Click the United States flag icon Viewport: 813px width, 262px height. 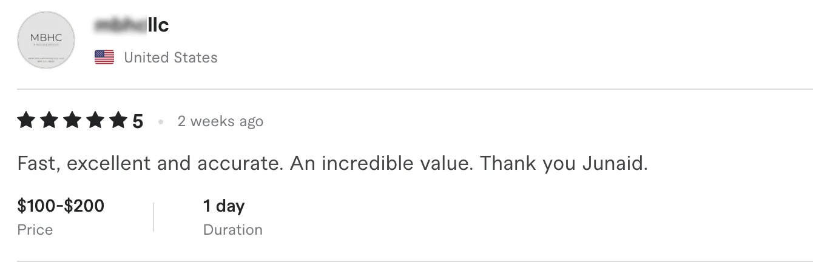point(104,58)
